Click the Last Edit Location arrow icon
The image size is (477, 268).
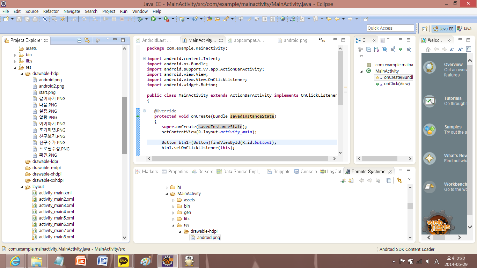[329, 19]
